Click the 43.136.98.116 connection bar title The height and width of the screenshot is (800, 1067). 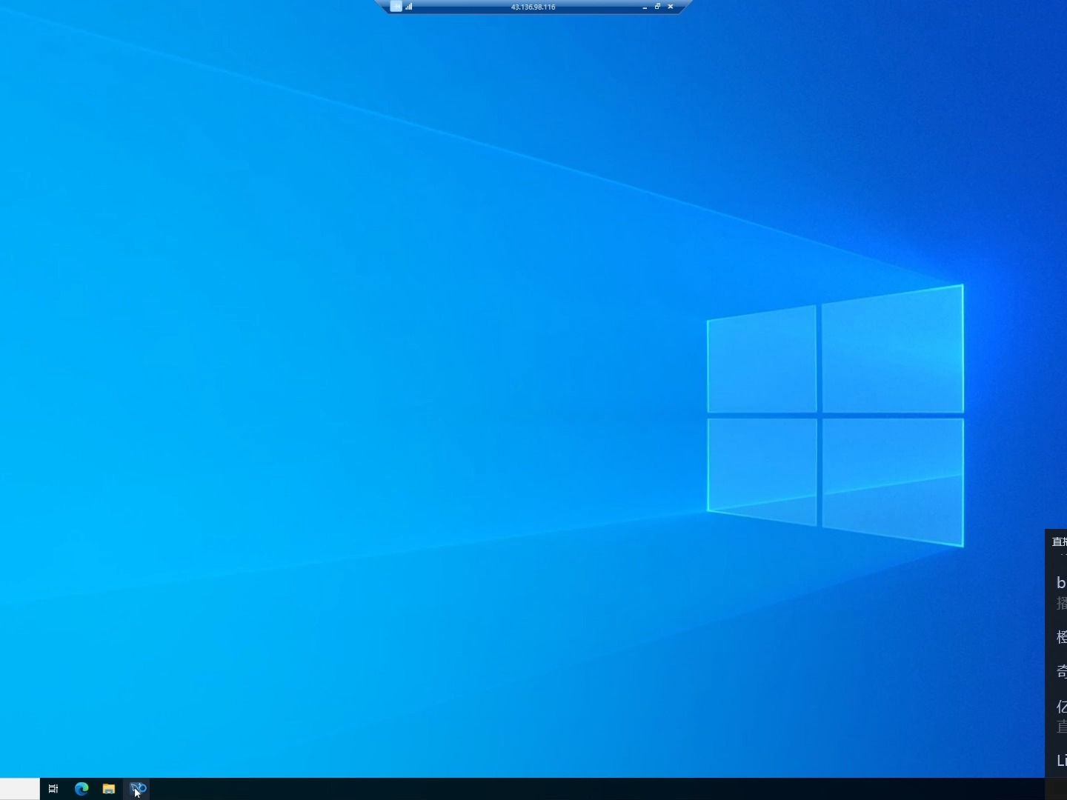[533, 7]
